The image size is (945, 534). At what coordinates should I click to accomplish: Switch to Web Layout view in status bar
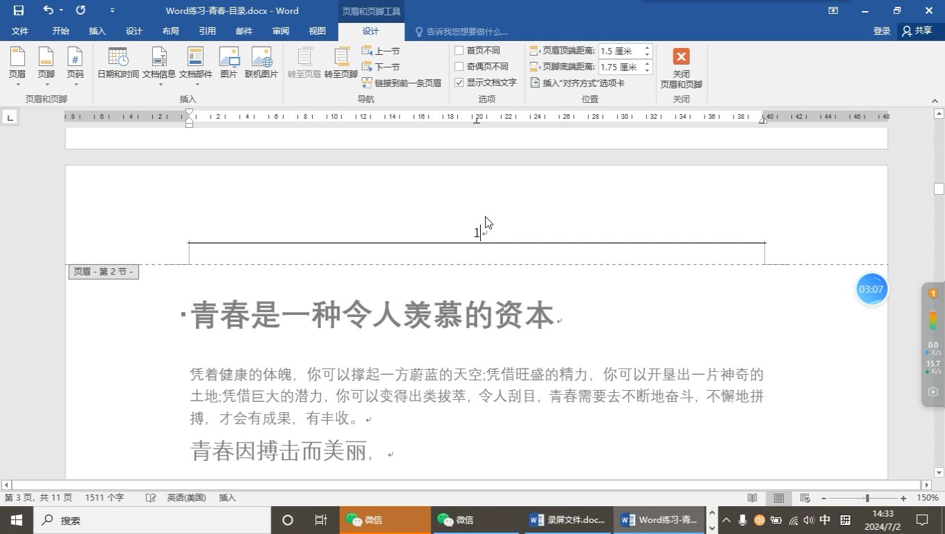(805, 498)
